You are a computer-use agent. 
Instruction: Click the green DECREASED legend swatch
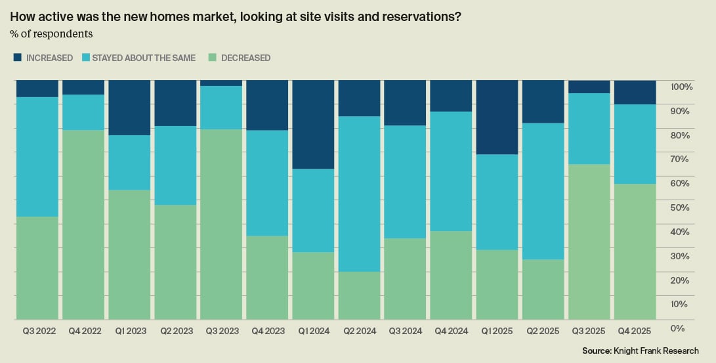pyautogui.click(x=213, y=58)
